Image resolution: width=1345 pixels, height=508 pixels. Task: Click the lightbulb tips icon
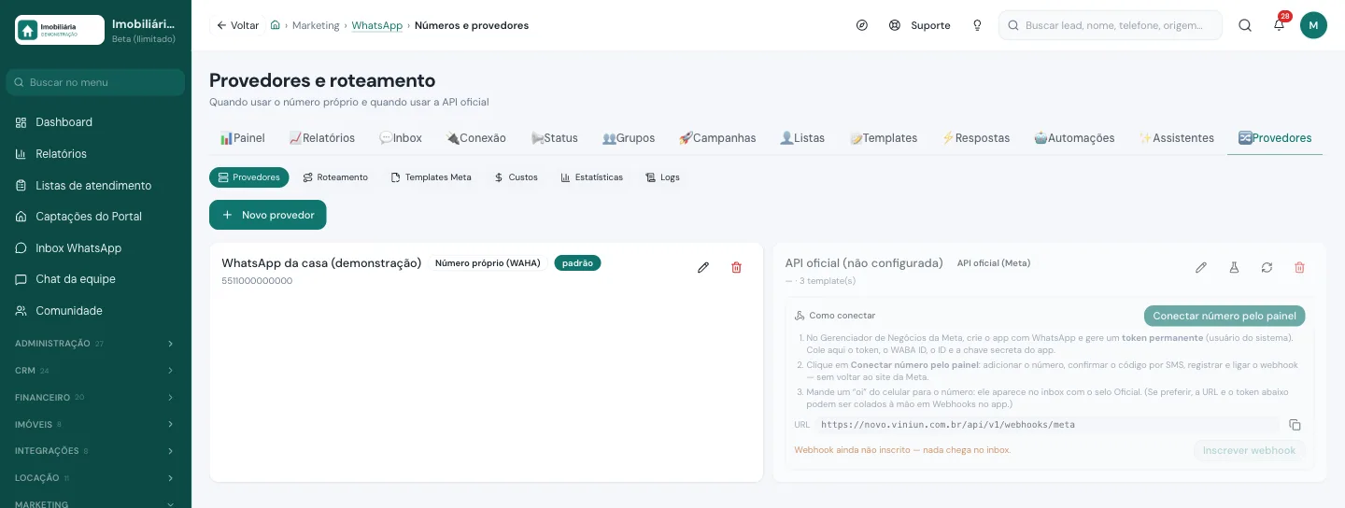pyautogui.click(x=977, y=25)
